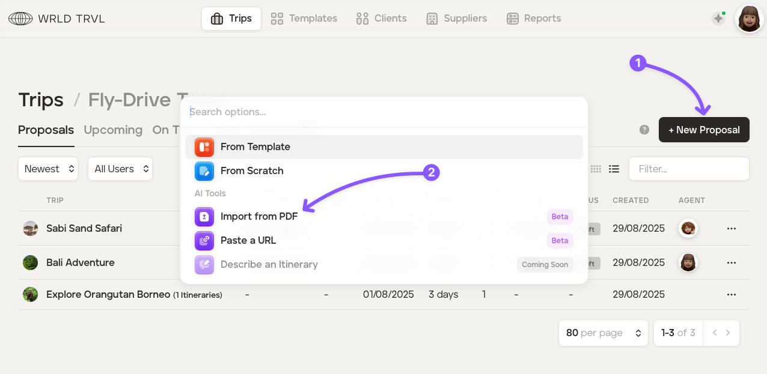Open the row menu for Explore Orangutan Borneo
The width and height of the screenshot is (767, 374).
pos(731,295)
